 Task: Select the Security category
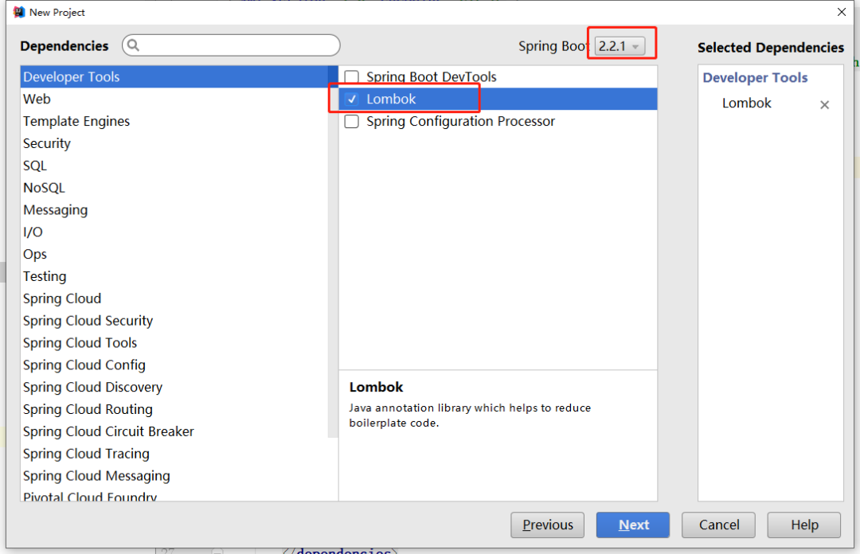click(46, 143)
